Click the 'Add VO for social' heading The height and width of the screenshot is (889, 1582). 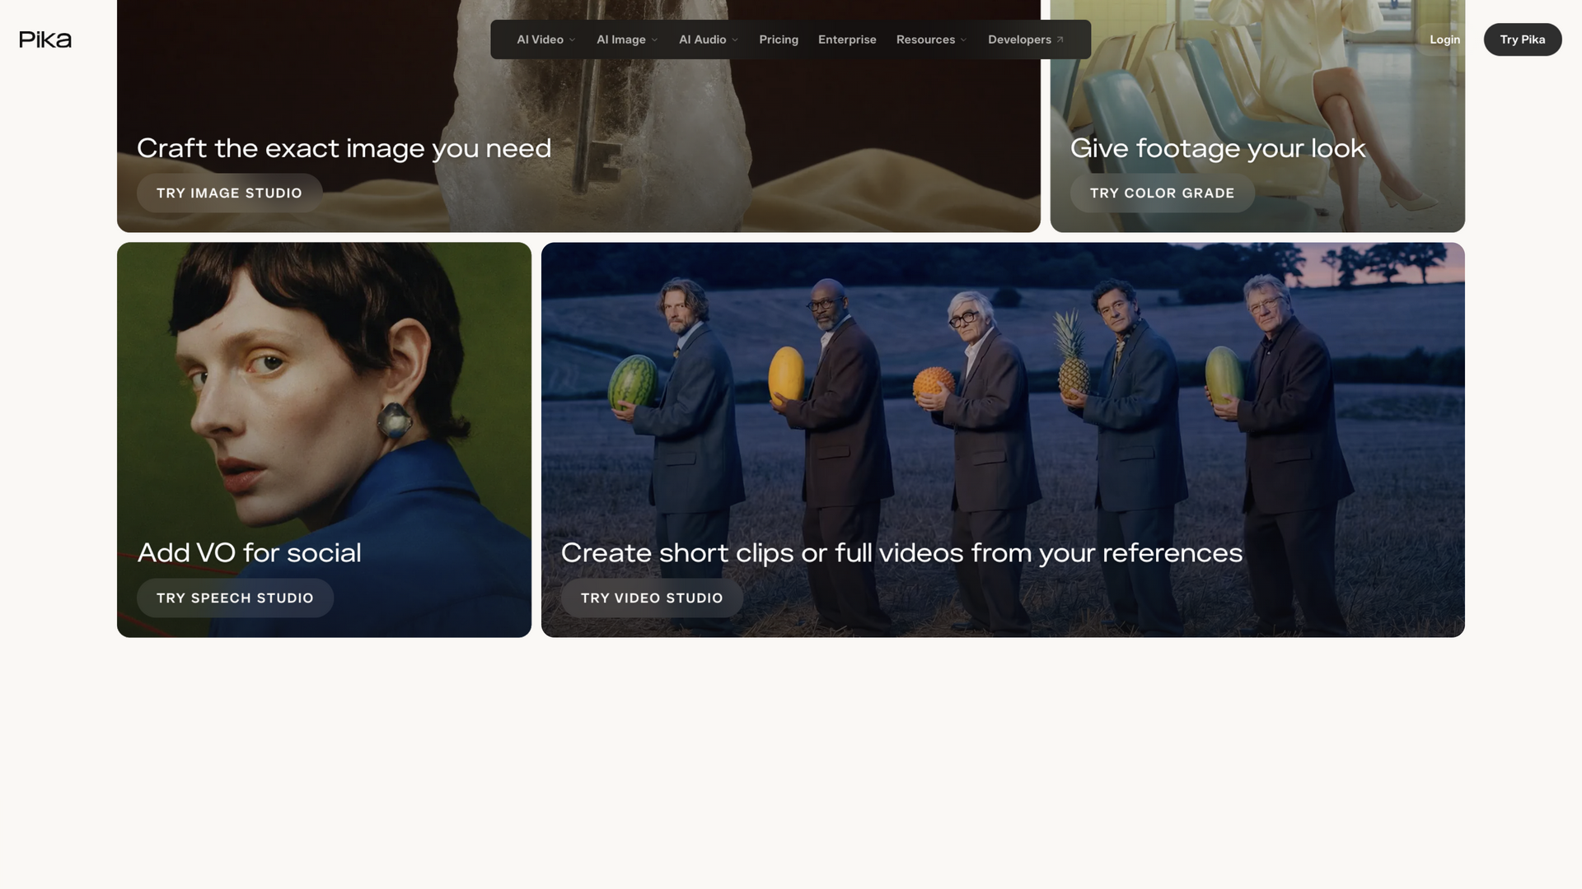click(x=249, y=553)
